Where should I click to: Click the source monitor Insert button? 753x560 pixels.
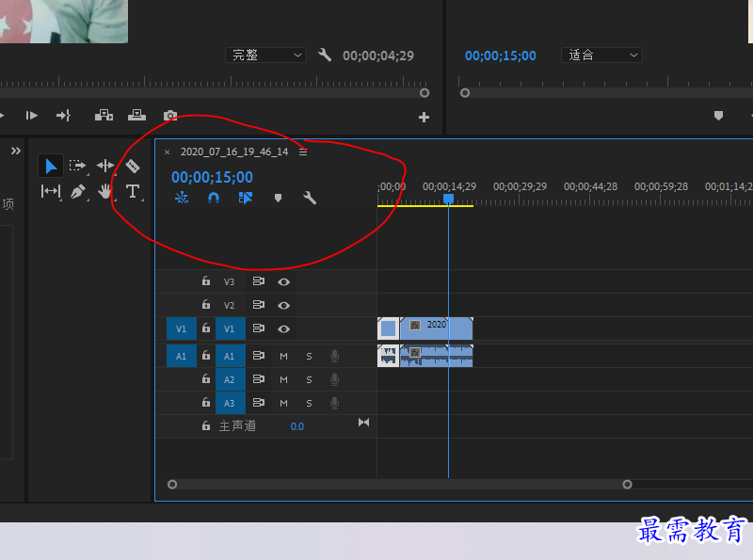104,115
